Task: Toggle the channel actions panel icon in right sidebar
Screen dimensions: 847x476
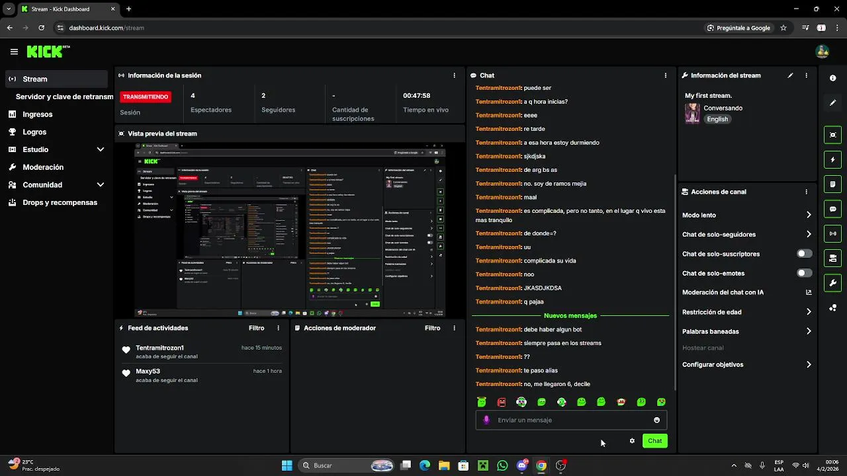Action: (832, 258)
